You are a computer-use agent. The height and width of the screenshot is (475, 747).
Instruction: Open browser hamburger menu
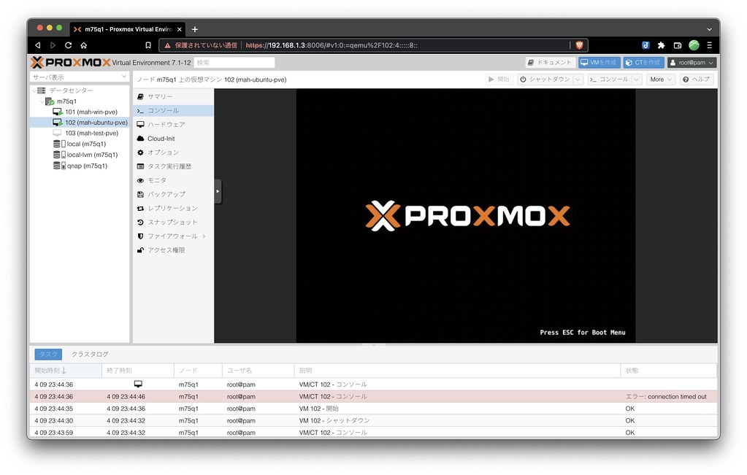(709, 45)
